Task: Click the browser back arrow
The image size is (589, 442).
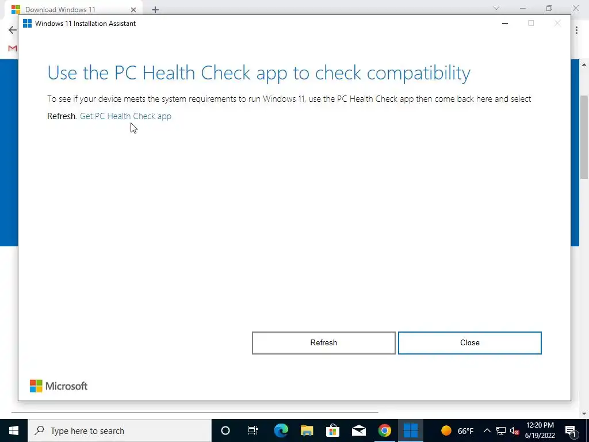Action: pyautogui.click(x=13, y=30)
